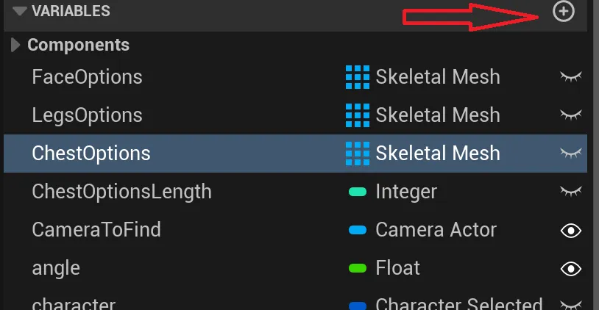Collapse the VARIABLES section triangle
This screenshot has height=310, width=599.
(x=20, y=11)
